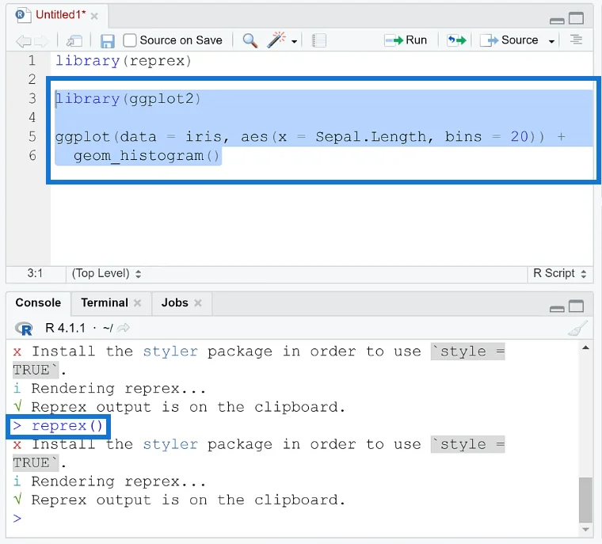Click line number 4 in gutter

pos(32,117)
